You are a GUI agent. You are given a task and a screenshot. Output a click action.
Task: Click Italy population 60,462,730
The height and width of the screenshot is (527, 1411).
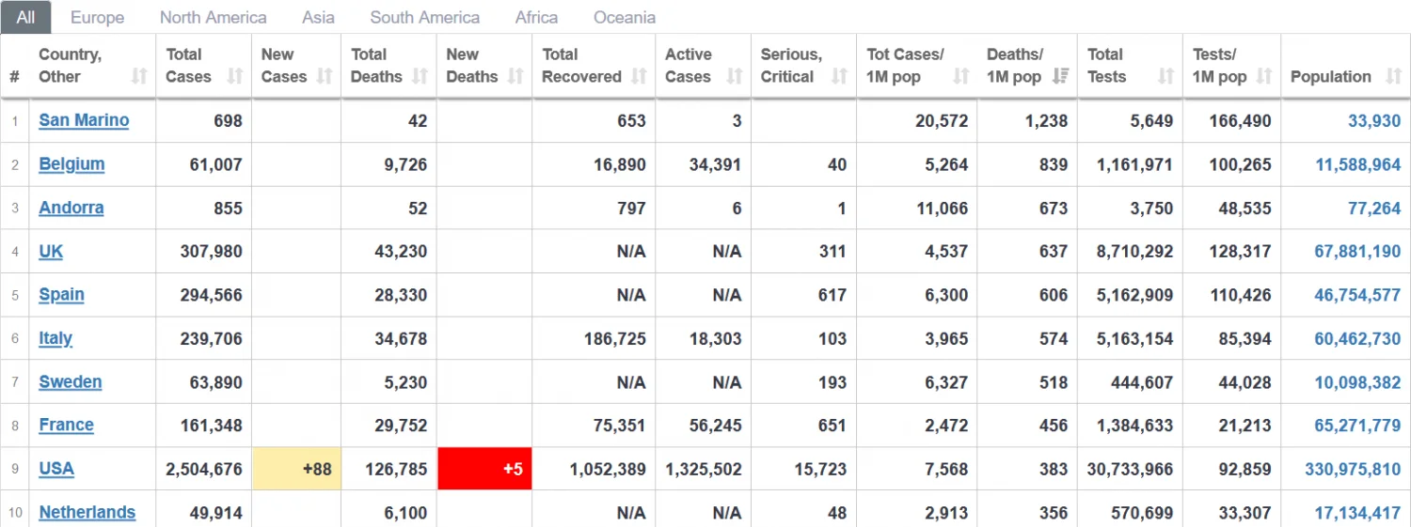[1357, 338]
